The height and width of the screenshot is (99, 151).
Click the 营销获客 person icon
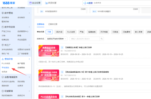click(3, 59)
